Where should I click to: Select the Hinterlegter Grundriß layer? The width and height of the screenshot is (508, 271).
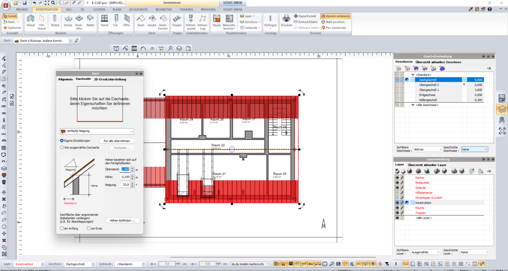click(429, 198)
